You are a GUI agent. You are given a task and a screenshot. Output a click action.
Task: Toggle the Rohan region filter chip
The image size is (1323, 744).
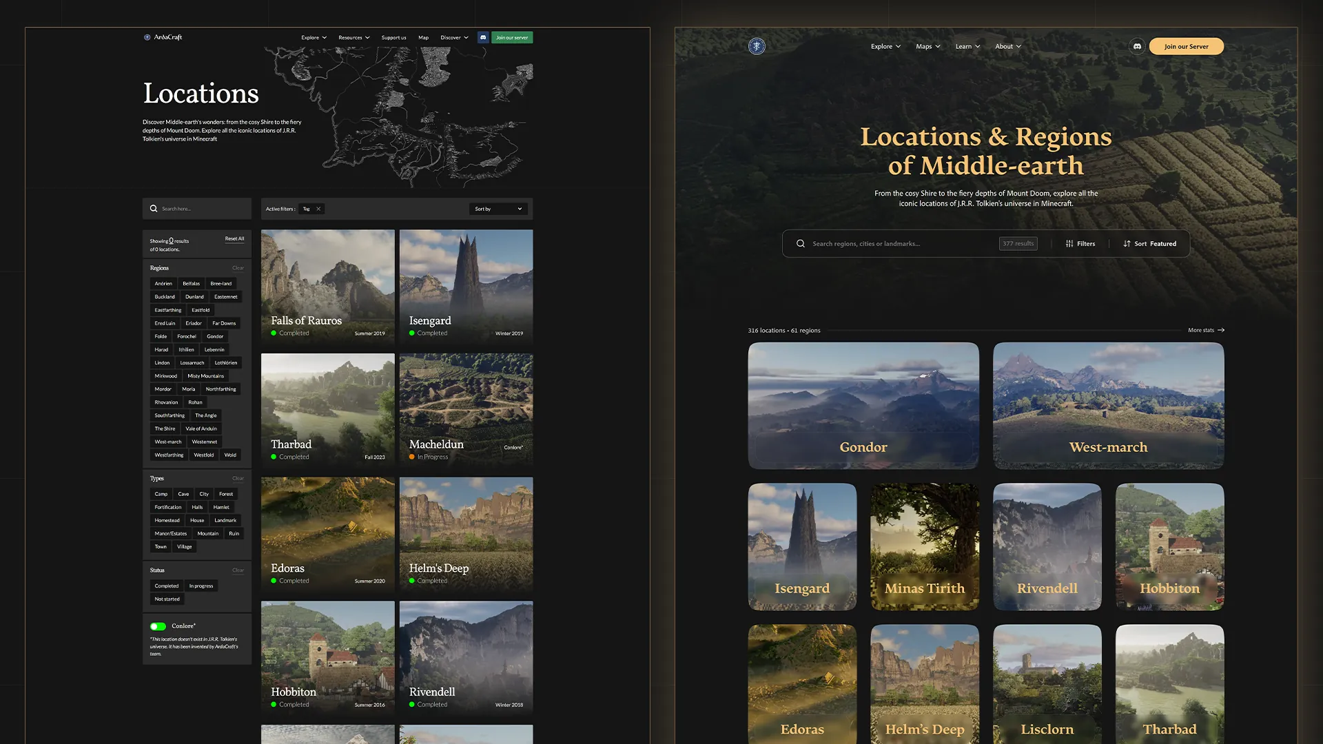tap(196, 402)
